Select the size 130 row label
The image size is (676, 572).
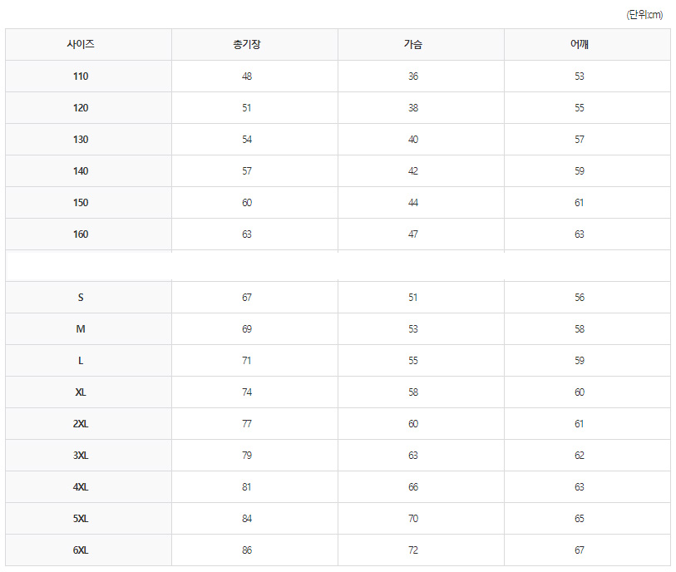pyautogui.click(x=81, y=140)
